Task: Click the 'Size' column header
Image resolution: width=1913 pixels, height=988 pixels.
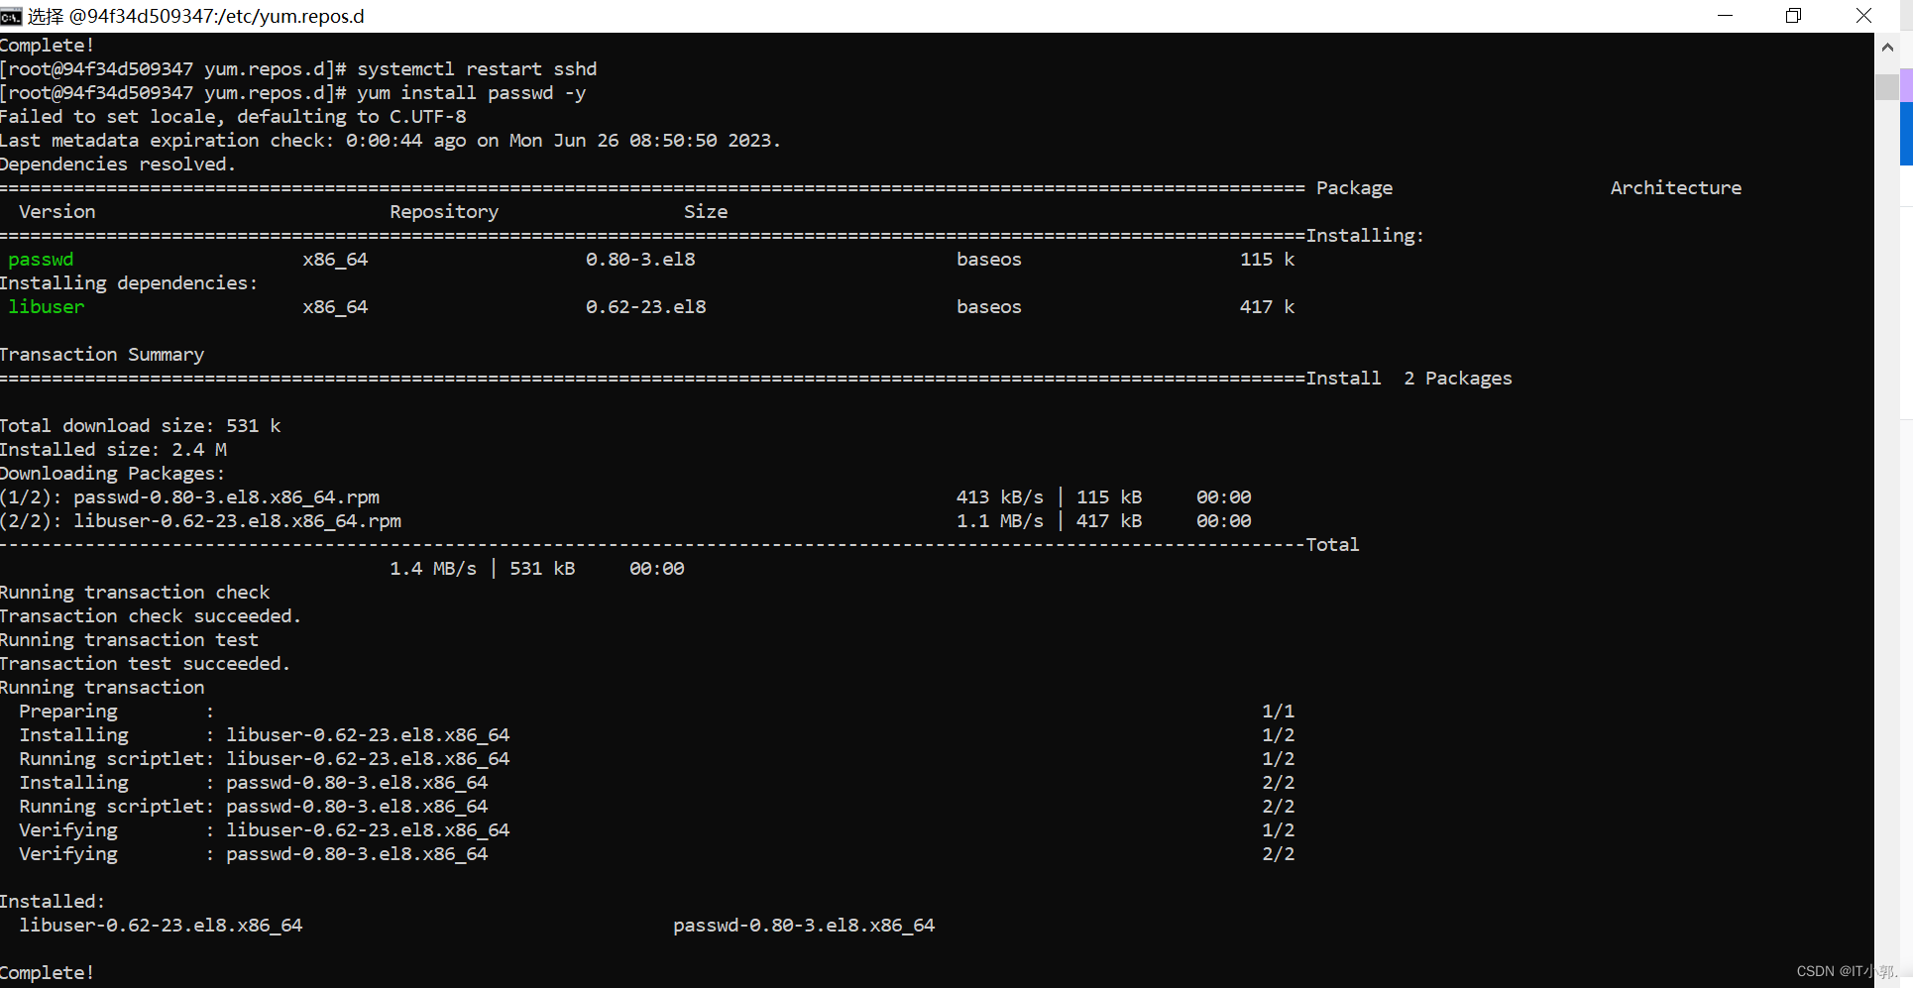Action: pos(706,211)
